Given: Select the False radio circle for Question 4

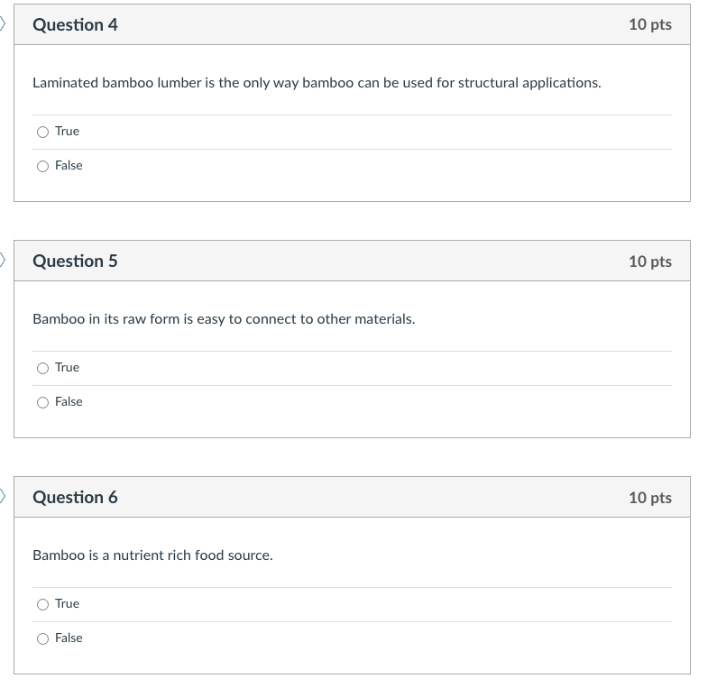Looking at the screenshot, I should (42, 166).
